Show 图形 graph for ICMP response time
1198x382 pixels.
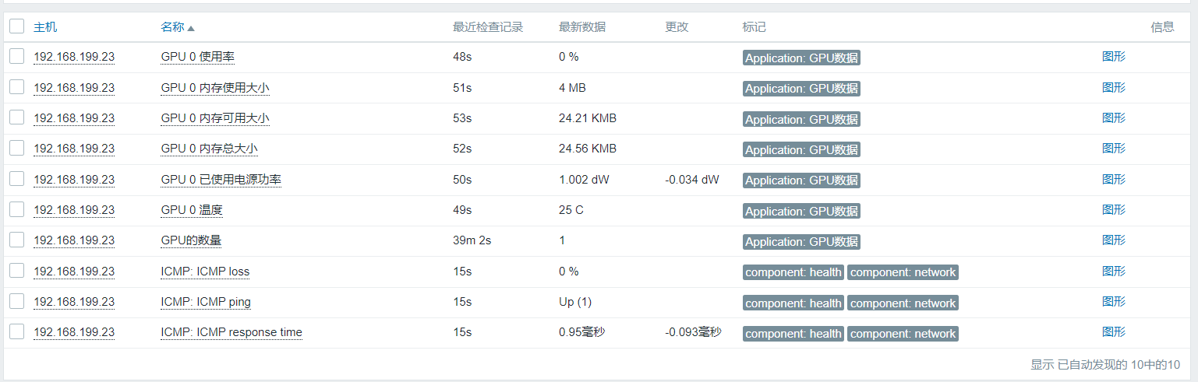[x=1113, y=332]
